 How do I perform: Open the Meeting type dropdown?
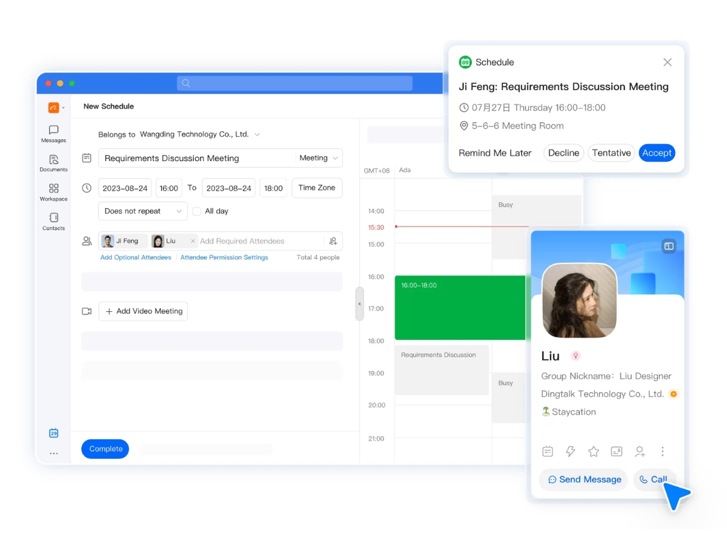point(319,158)
